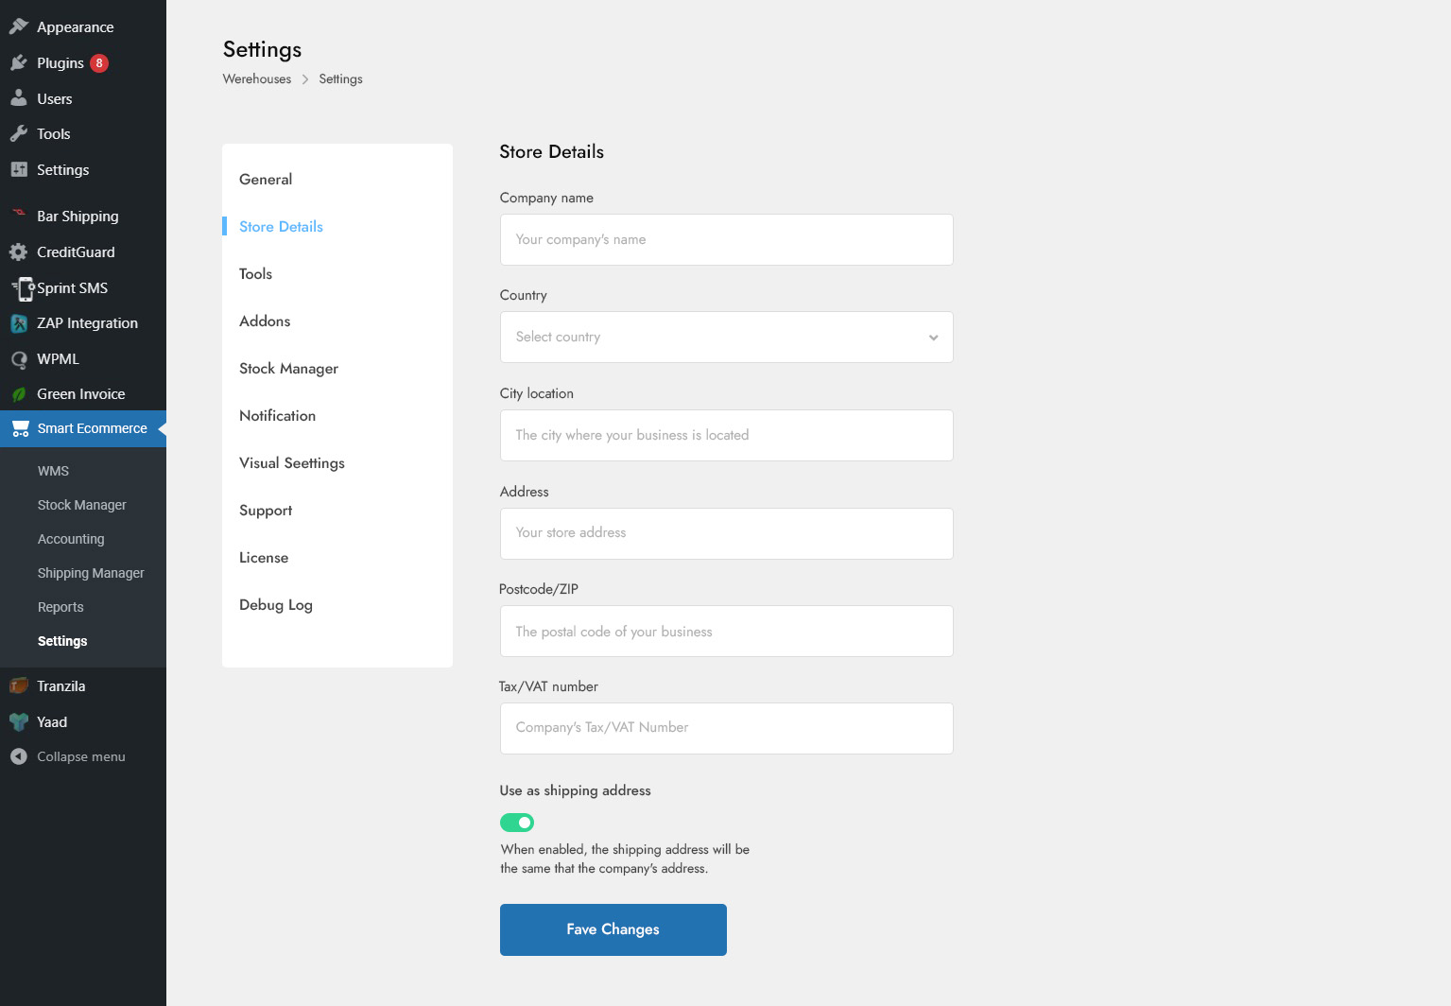The height and width of the screenshot is (1006, 1451).
Task: Click the Yaad sidebar icon
Action: [x=18, y=722]
